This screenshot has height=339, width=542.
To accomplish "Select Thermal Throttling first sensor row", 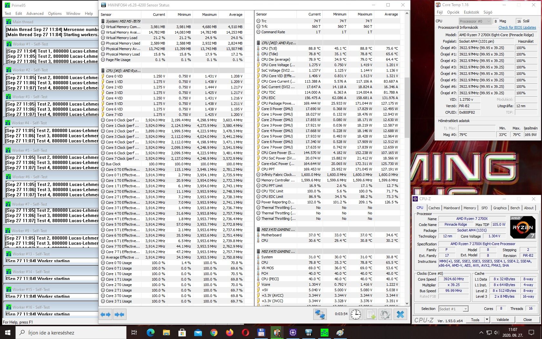I will point(327,208).
